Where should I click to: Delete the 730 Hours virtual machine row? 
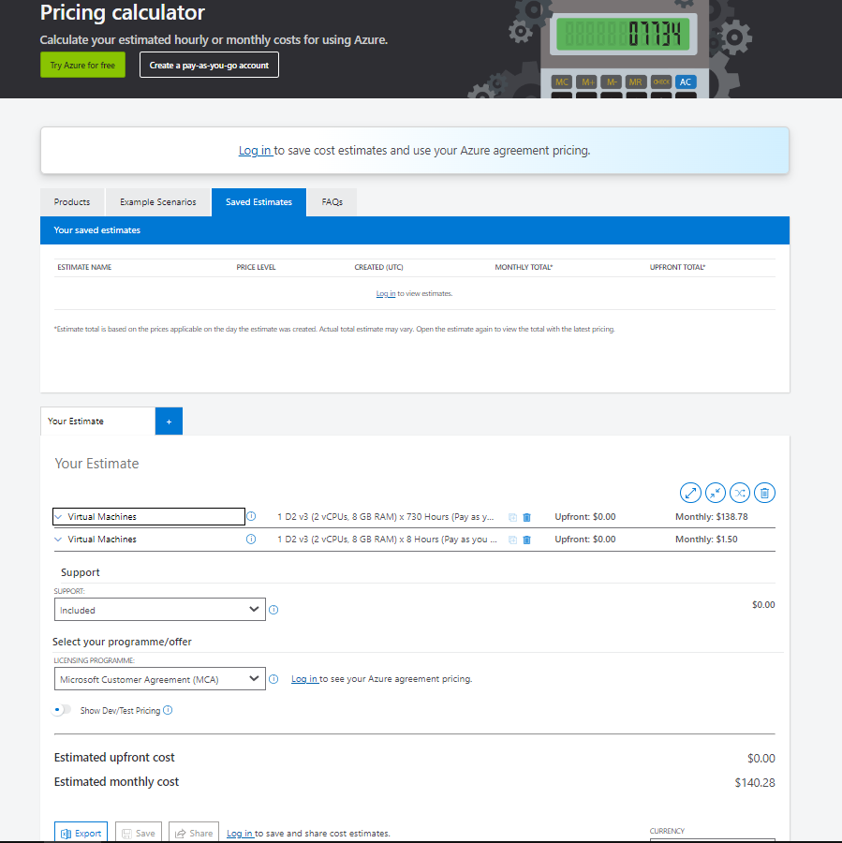pyautogui.click(x=526, y=517)
